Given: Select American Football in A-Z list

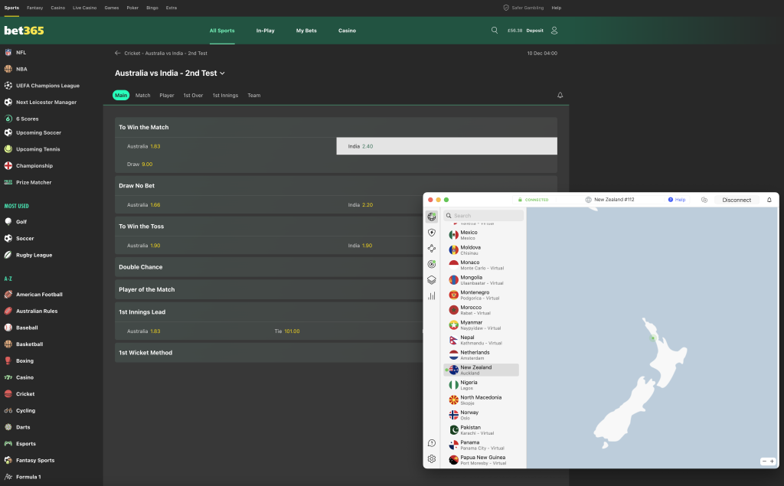Looking at the screenshot, I should [x=39, y=295].
